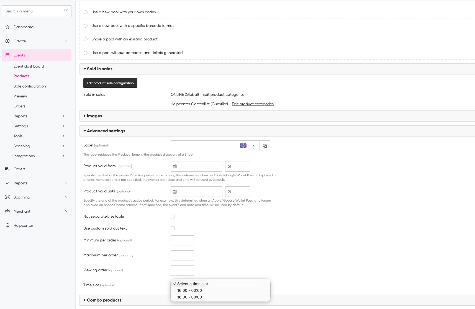Click Edit product sale configuration button
The height and width of the screenshot is (309, 475).
(x=110, y=83)
